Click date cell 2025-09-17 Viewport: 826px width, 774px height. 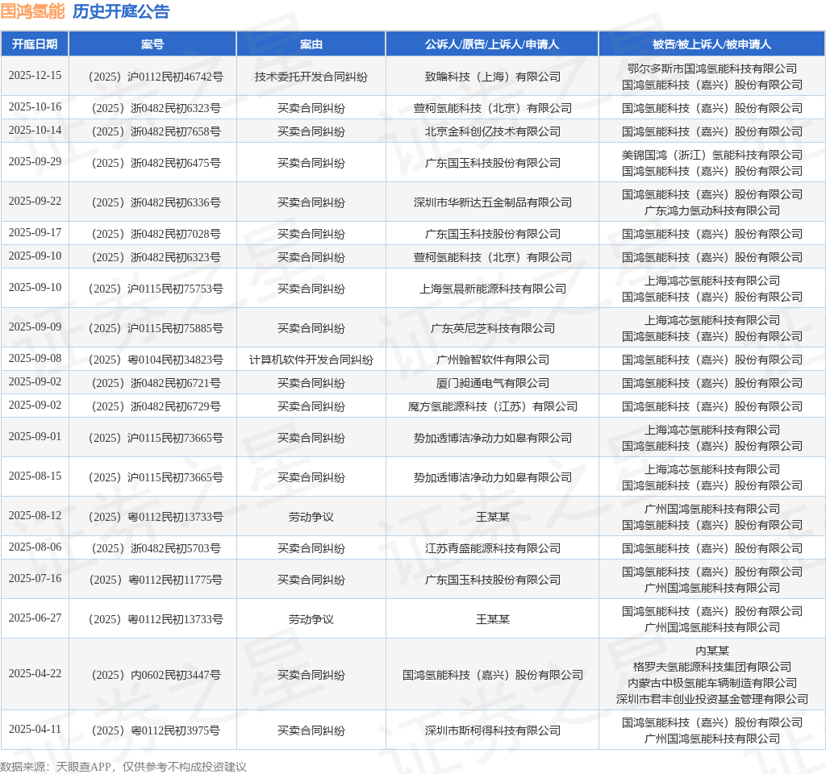35,232
